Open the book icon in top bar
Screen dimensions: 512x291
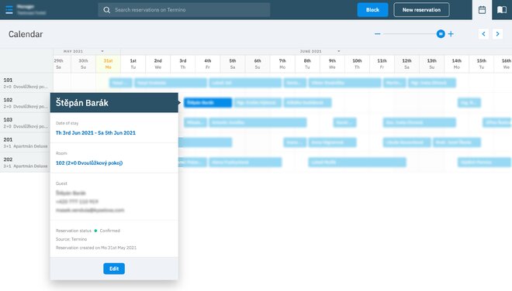502,10
